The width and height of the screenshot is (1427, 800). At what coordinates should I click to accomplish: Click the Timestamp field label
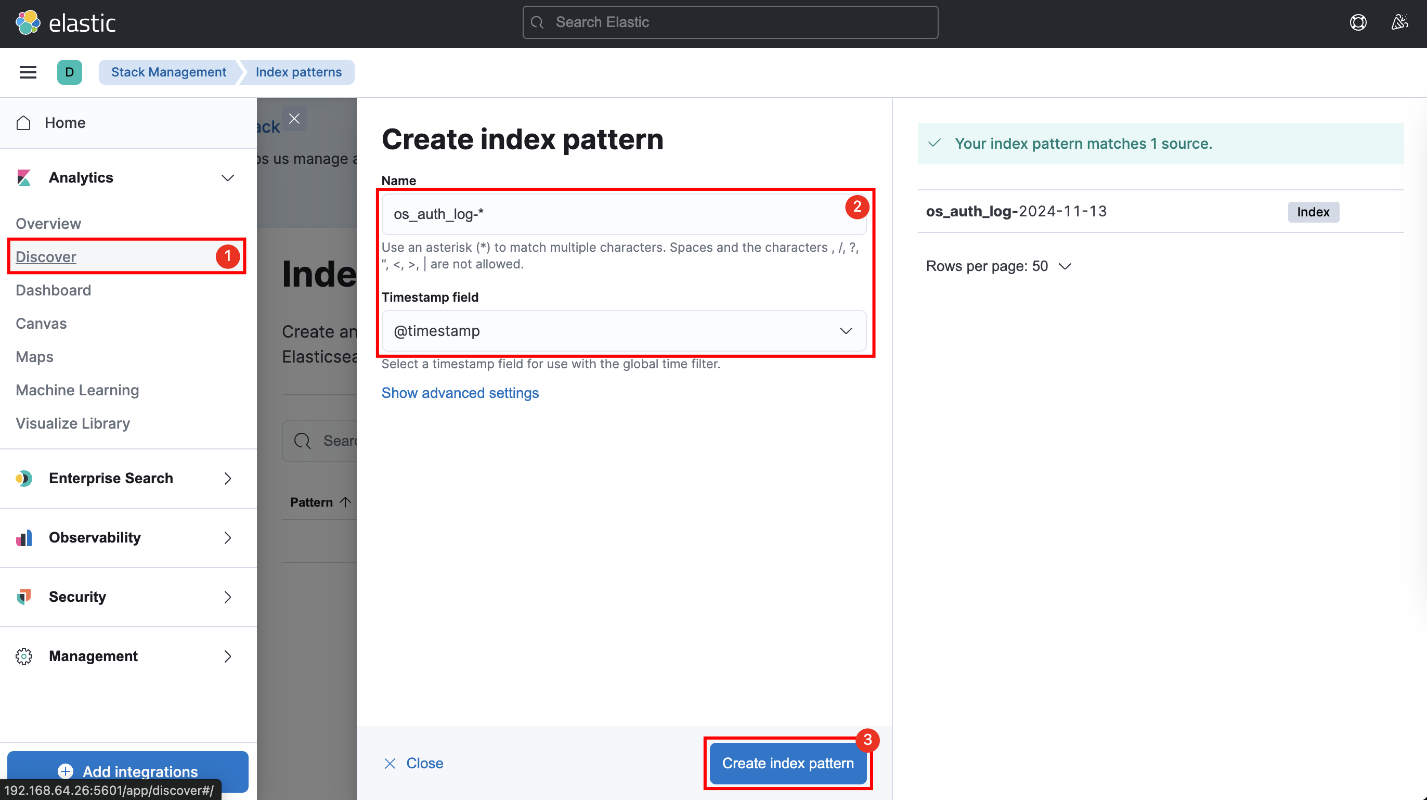tap(430, 297)
